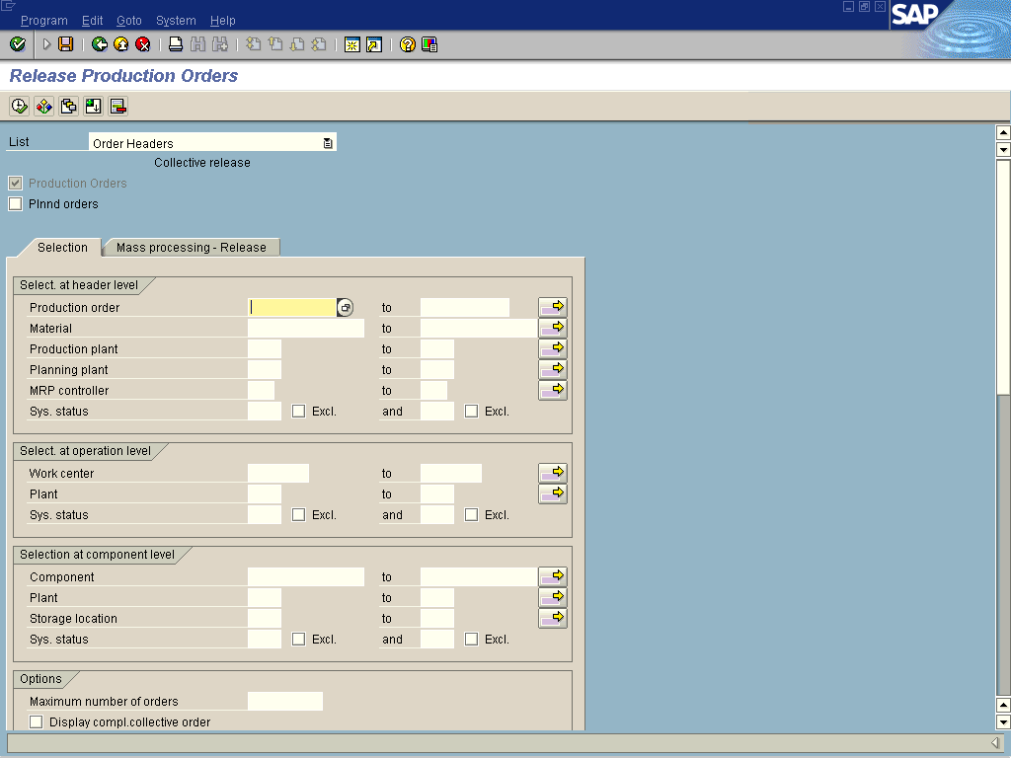The image size is (1011, 758).
Task: Jump to last page icon
Action: tap(319, 44)
